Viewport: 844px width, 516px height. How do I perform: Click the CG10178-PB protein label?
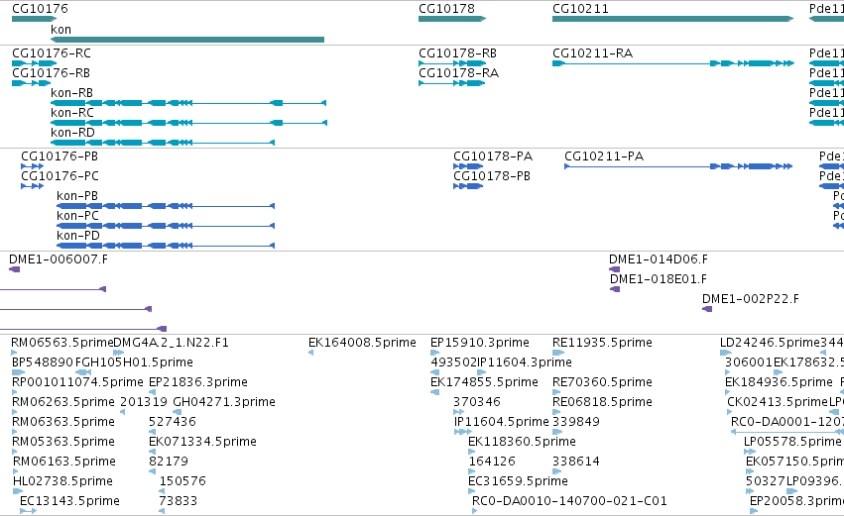pyautogui.click(x=492, y=176)
